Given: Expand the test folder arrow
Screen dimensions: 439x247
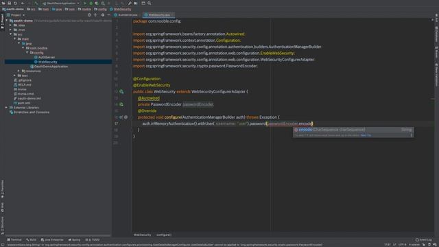Looking at the screenshot, I should tap(14, 75).
